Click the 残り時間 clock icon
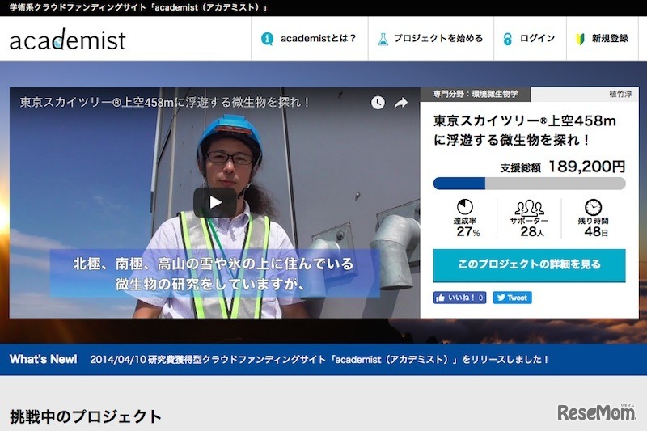 click(x=593, y=207)
